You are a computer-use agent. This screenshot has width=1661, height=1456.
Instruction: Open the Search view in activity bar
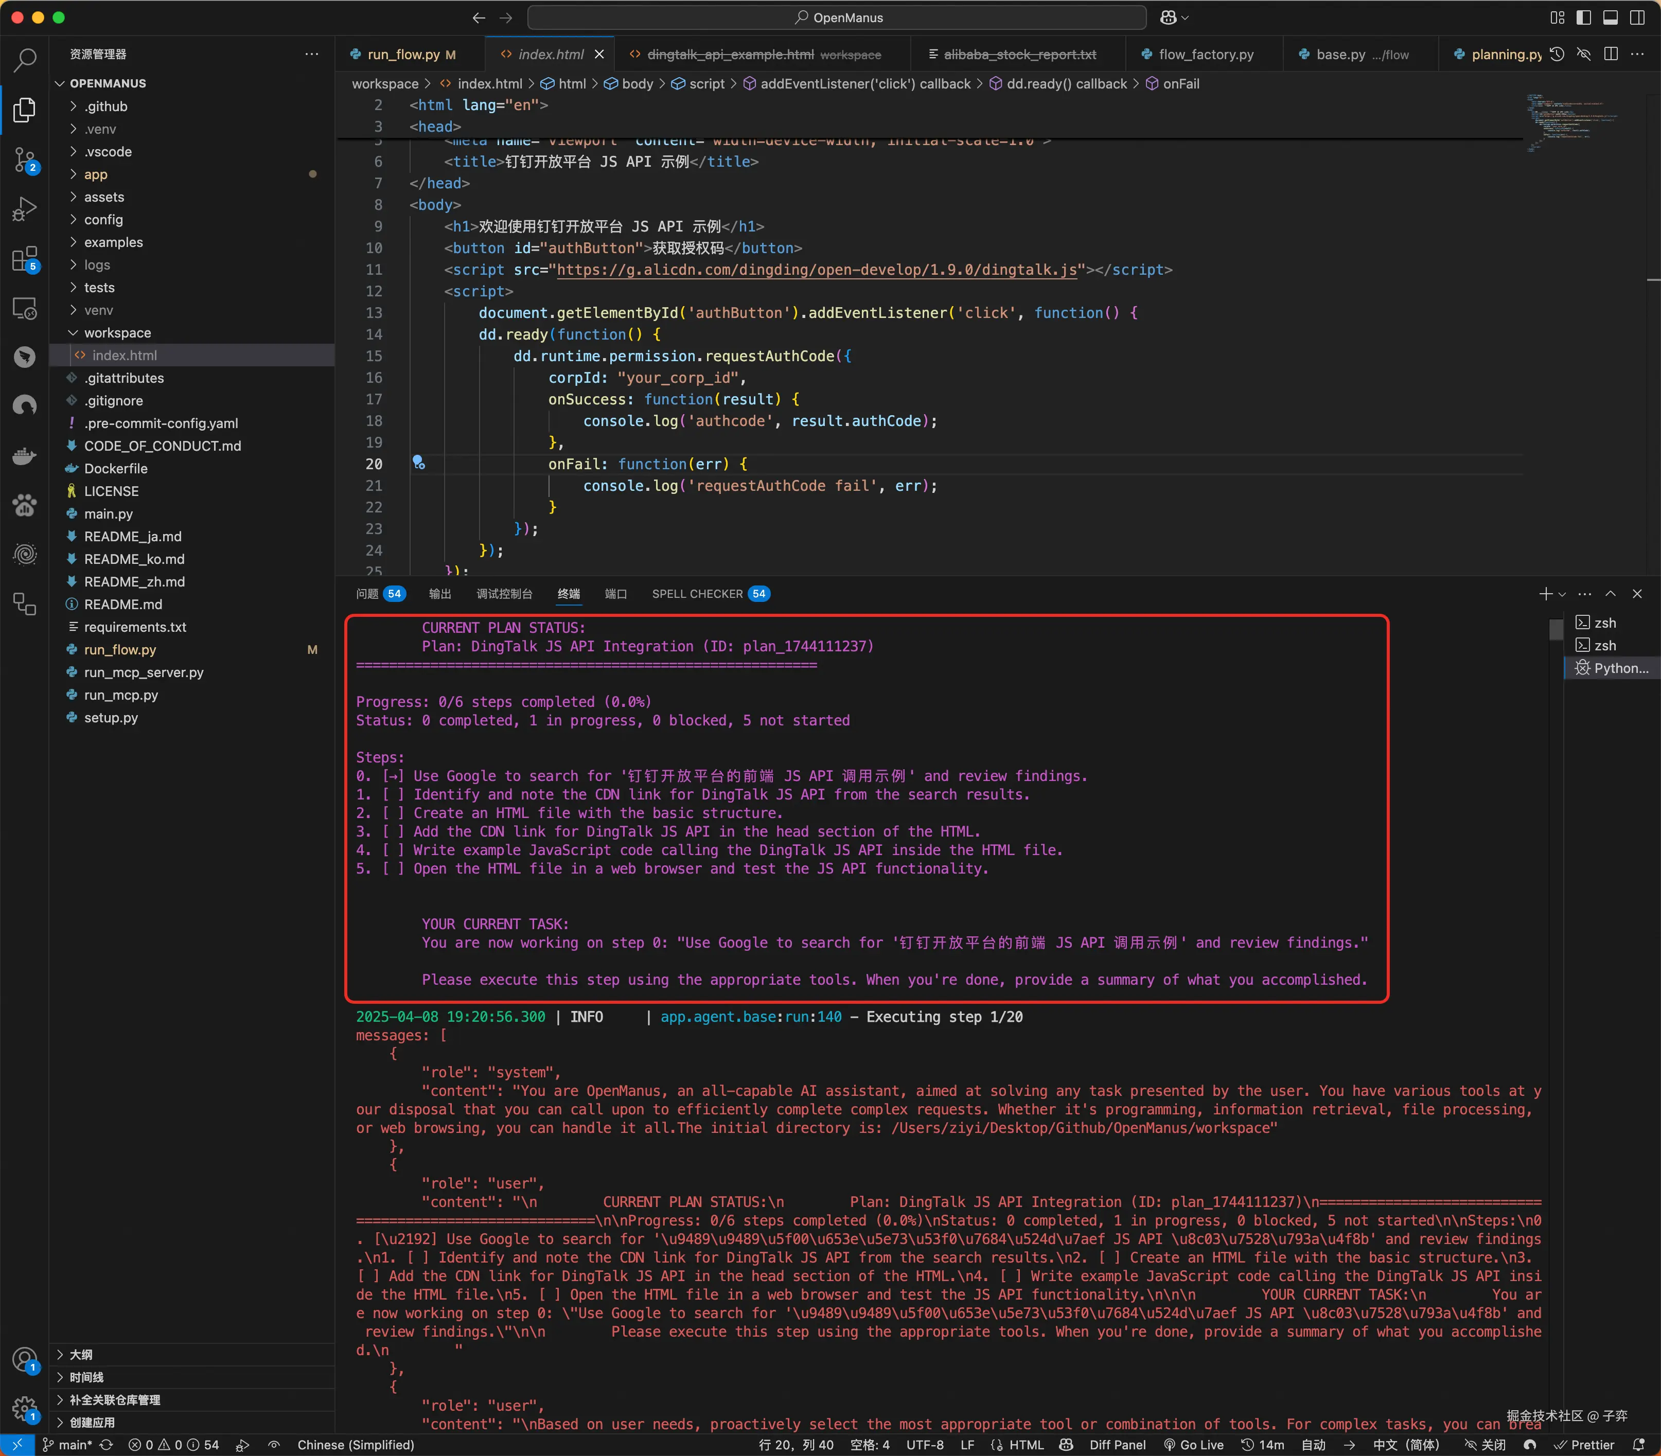[25, 59]
